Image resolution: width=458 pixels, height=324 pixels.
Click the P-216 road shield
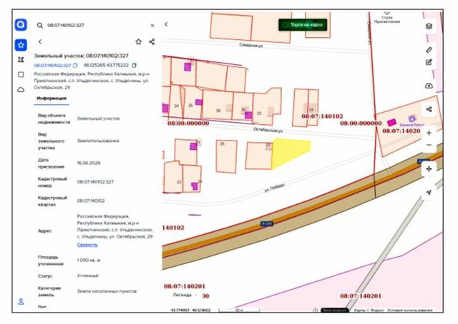267,224
